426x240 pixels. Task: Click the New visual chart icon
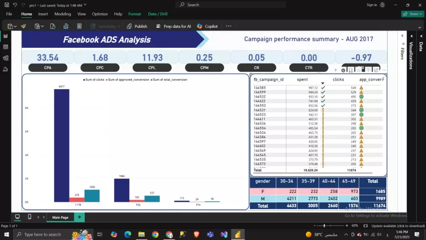pos(66,26)
